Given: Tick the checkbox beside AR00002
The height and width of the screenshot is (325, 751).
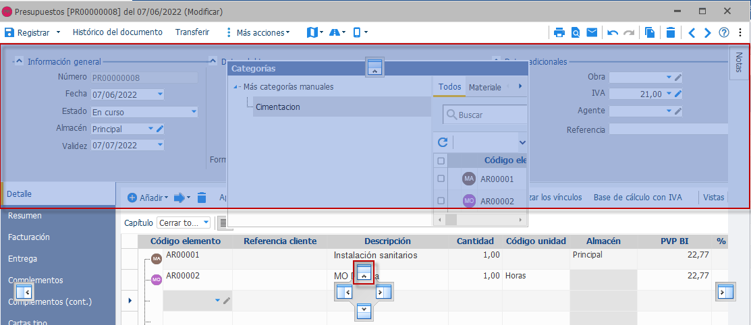Looking at the screenshot, I should (441, 200).
